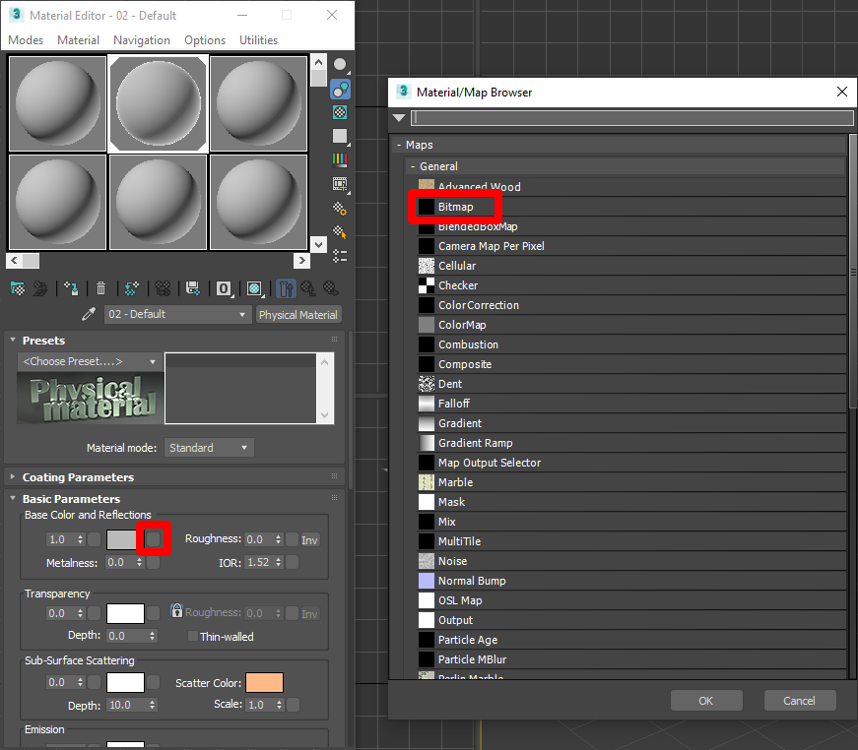This screenshot has height=750, width=858.
Task: Click Base Color map slot button
Action: pyautogui.click(x=154, y=539)
